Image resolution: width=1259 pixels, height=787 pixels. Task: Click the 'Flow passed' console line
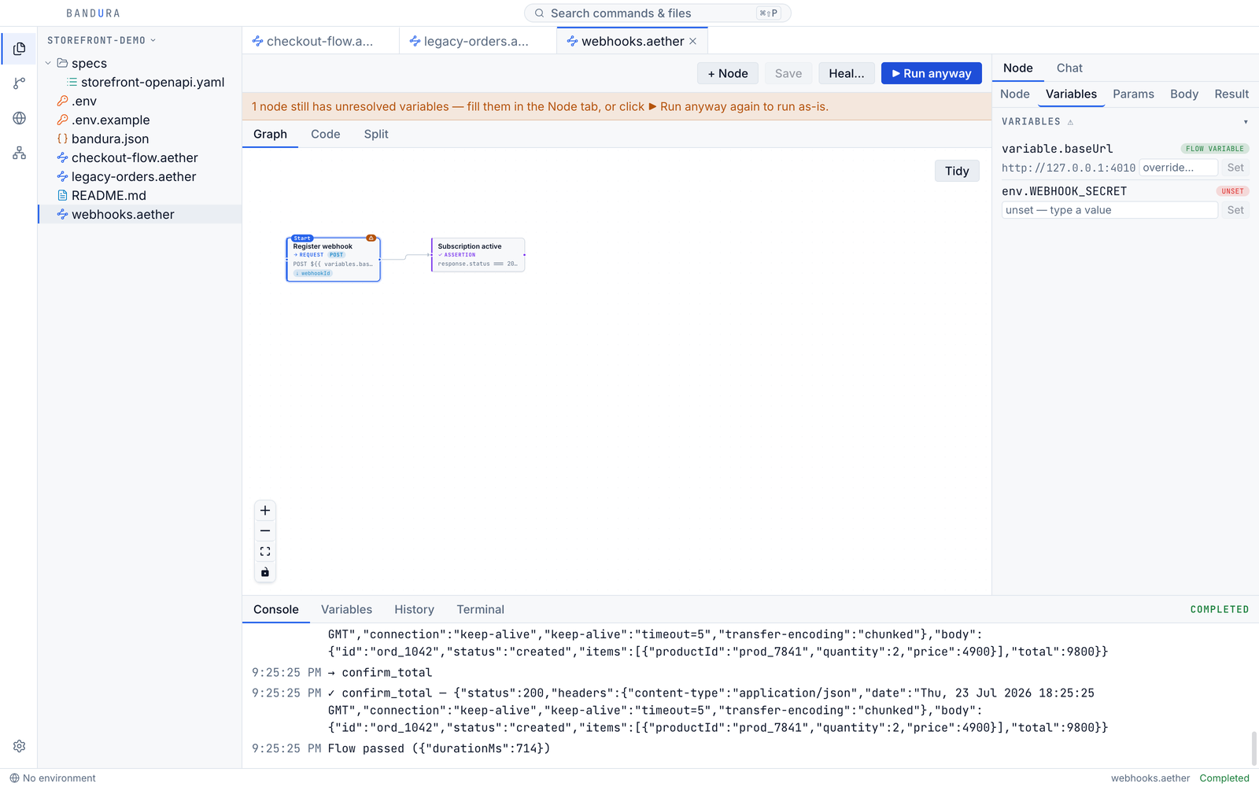(439, 748)
